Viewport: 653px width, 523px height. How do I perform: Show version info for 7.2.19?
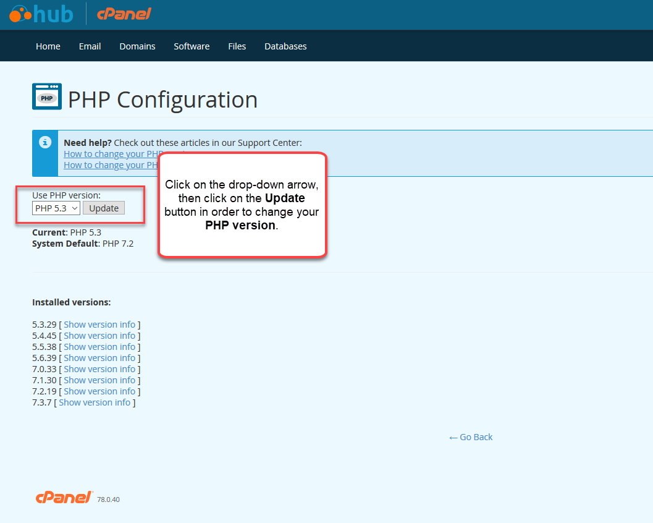pos(99,391)
